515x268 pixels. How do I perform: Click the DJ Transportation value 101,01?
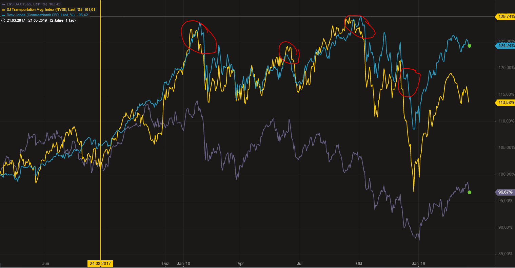click(90, 9)
